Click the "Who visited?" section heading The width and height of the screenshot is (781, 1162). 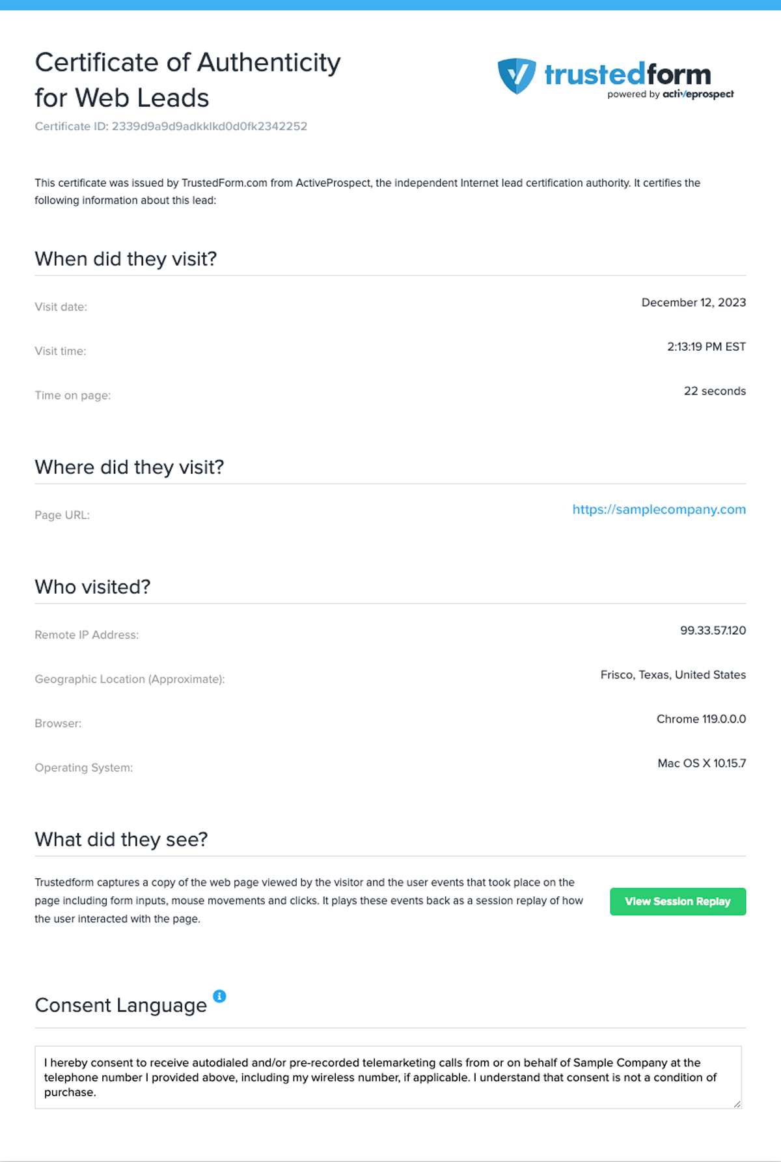pos(92,587)
